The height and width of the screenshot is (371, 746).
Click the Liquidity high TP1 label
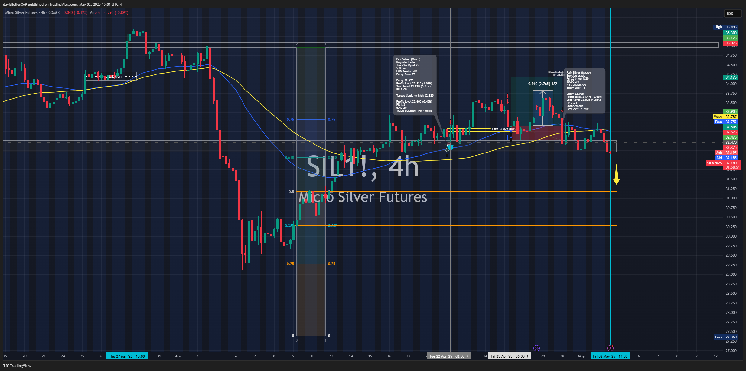pos(555,74)
